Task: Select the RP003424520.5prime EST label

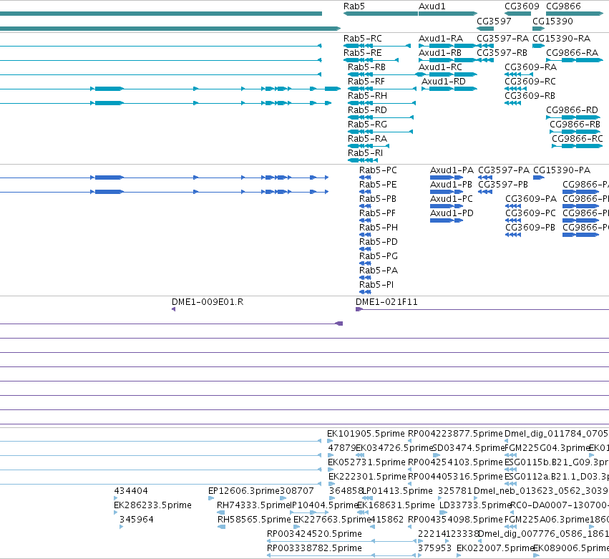Action: click(314, 534)
